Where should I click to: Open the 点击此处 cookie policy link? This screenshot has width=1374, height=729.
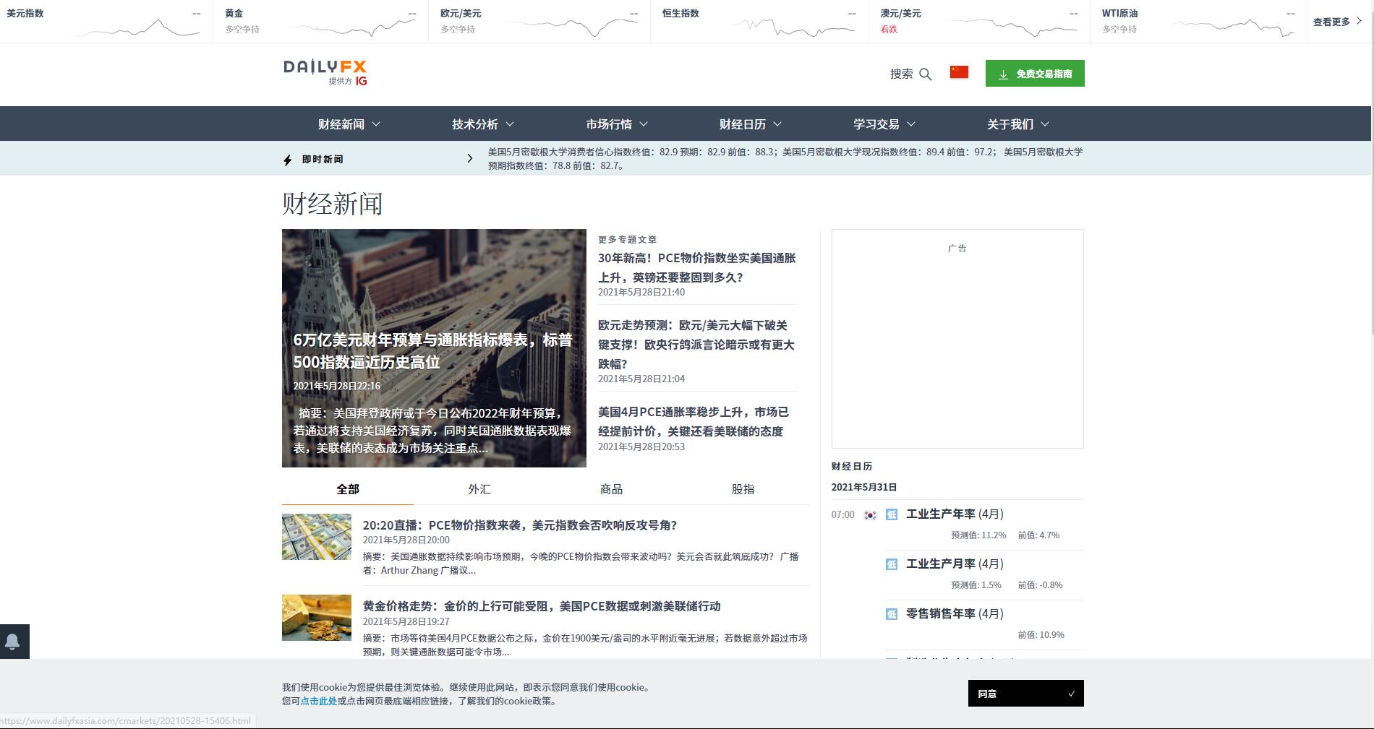click(x=318, y=701)
